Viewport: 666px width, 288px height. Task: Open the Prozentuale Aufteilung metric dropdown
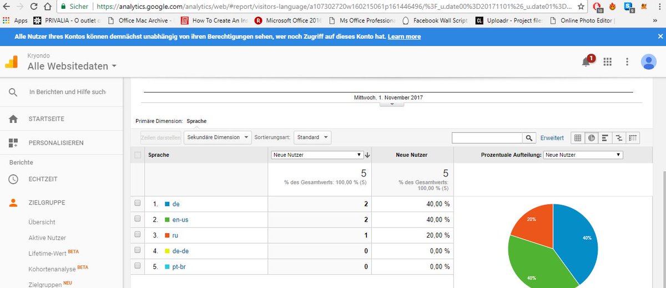583,155
